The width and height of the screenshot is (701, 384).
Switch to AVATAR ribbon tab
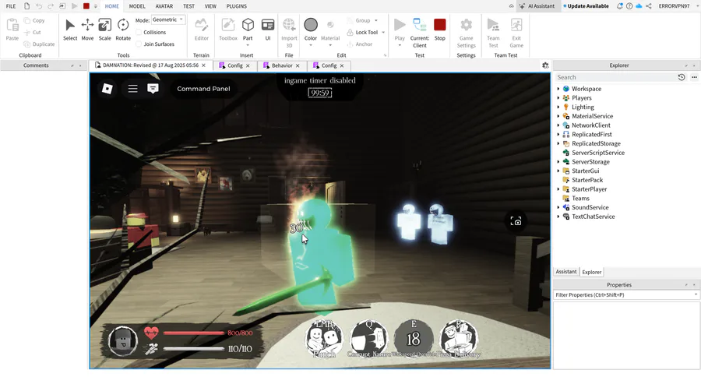pos(164,6)
